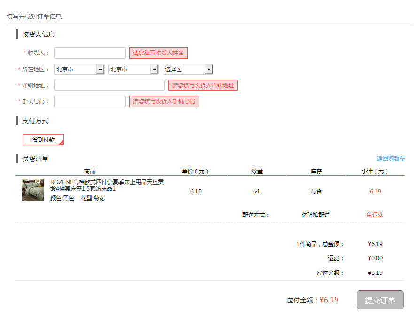Select the 货到付款 payment option
The image size is (414, 317).
pyautogui.click(x=43, y=140)
